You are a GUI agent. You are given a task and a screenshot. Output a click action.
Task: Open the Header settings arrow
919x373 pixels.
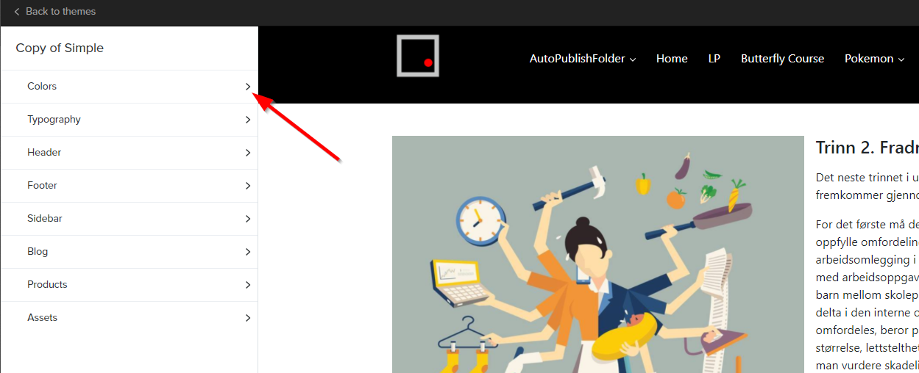[x=248, y=153]
